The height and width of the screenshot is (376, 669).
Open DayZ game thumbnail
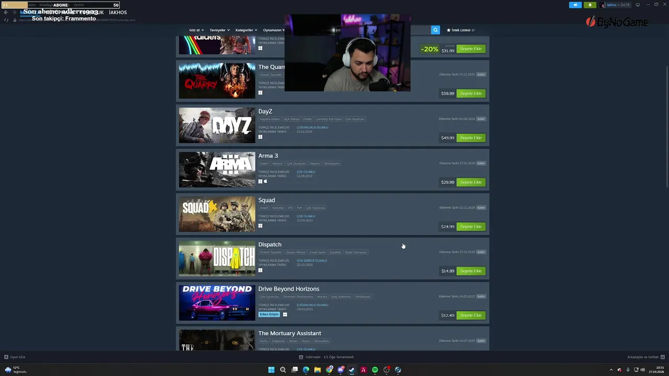[217, 125]
